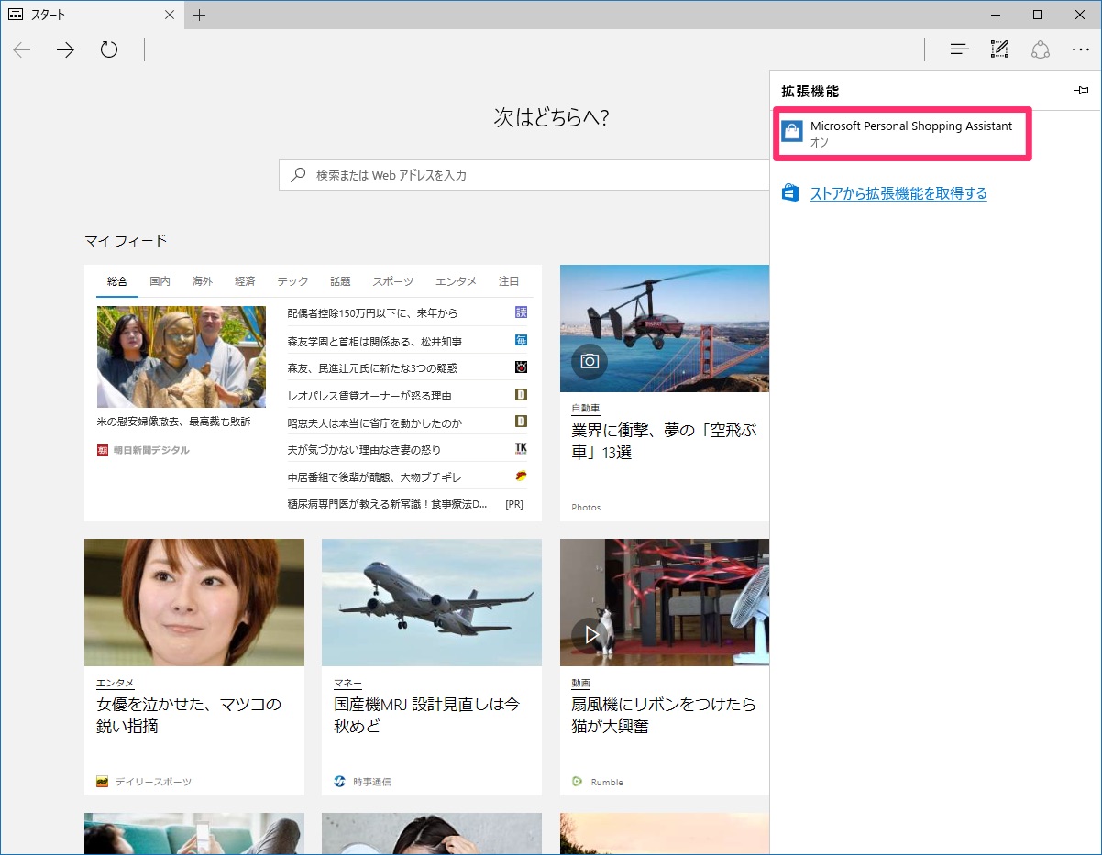Image resolution: width=1102 pixels, height=855 pixels.
Task: Open a new tab with the plus button
Action: pos(200,15)
